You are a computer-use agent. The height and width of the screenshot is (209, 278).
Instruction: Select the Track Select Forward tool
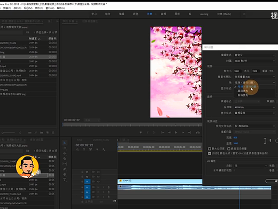pyautogui.click(x=65, y=148)
